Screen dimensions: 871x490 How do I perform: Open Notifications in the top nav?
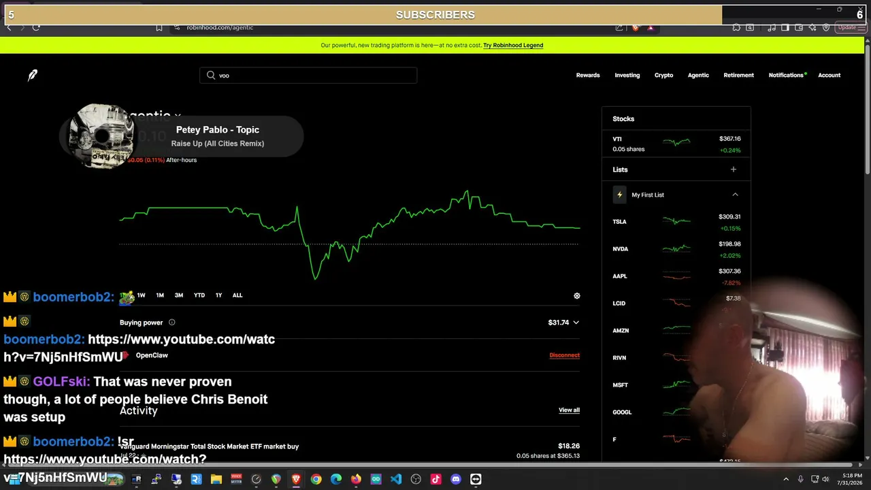click(x=786, y=76)
